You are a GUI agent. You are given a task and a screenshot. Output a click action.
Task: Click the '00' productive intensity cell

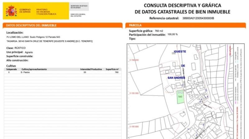pyautogui.click(x=85, y=72)
